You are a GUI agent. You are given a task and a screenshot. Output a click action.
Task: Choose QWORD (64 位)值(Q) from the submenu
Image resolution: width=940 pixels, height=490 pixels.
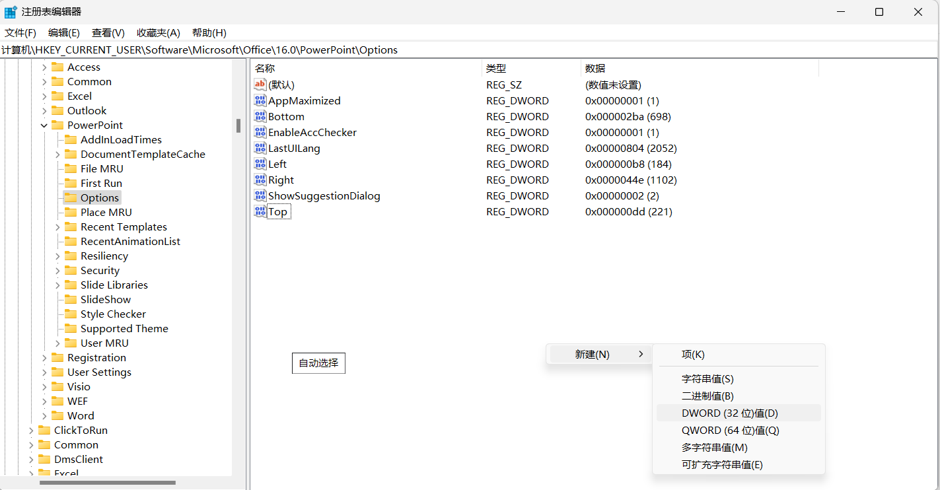click(739, 430)
